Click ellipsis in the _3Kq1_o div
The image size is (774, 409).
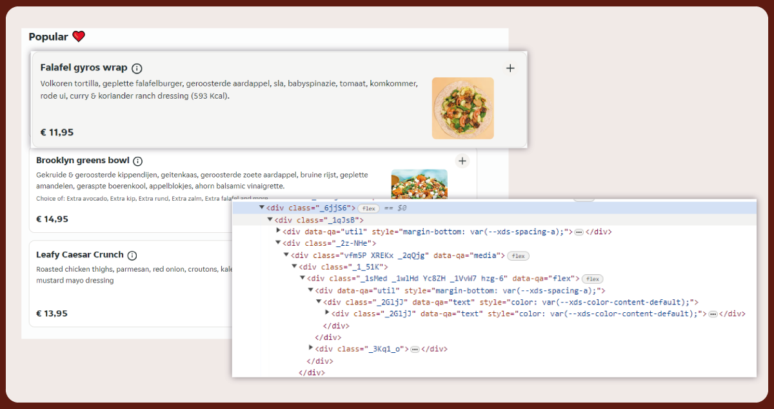[415, 349]
